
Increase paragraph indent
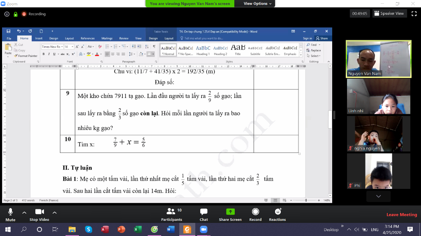point(139,47)
